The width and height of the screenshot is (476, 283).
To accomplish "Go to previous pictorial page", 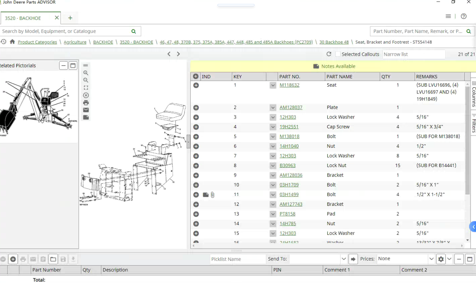I will click(x=169, y=54).
